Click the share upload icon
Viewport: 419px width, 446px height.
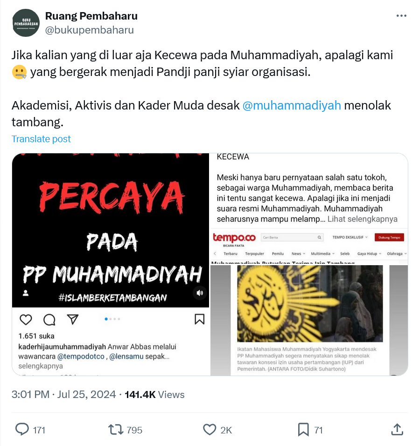[x=397, y=429]
